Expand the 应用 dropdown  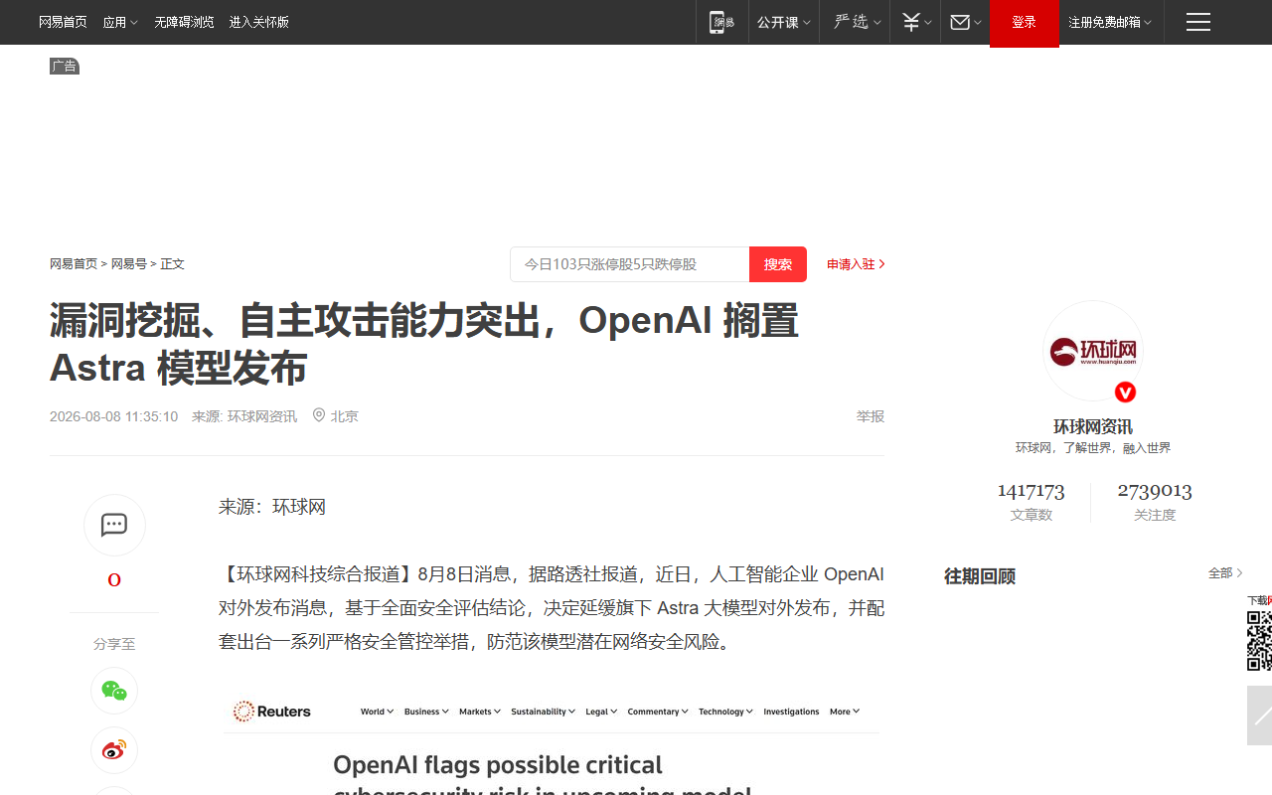click(x=120, y=22)
